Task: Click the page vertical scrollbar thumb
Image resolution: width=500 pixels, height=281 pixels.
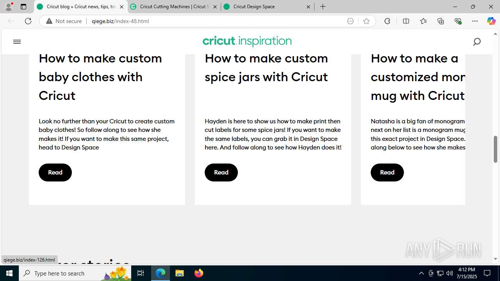Action: pos(495,149)
